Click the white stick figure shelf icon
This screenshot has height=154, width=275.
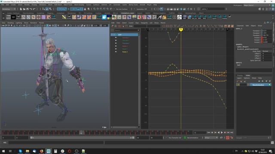click(180, 17)
